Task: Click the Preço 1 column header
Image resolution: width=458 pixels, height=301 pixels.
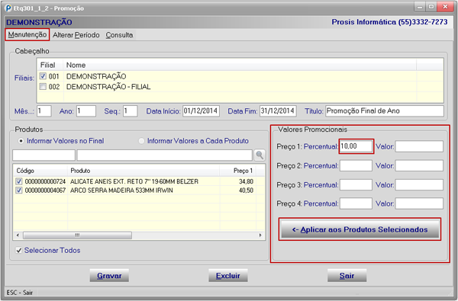Action: (237, 171)
